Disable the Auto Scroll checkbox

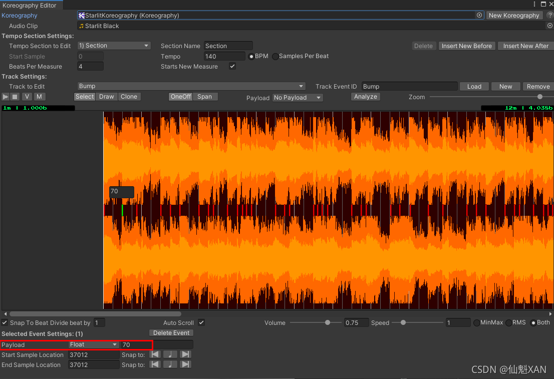coord(201,323)
